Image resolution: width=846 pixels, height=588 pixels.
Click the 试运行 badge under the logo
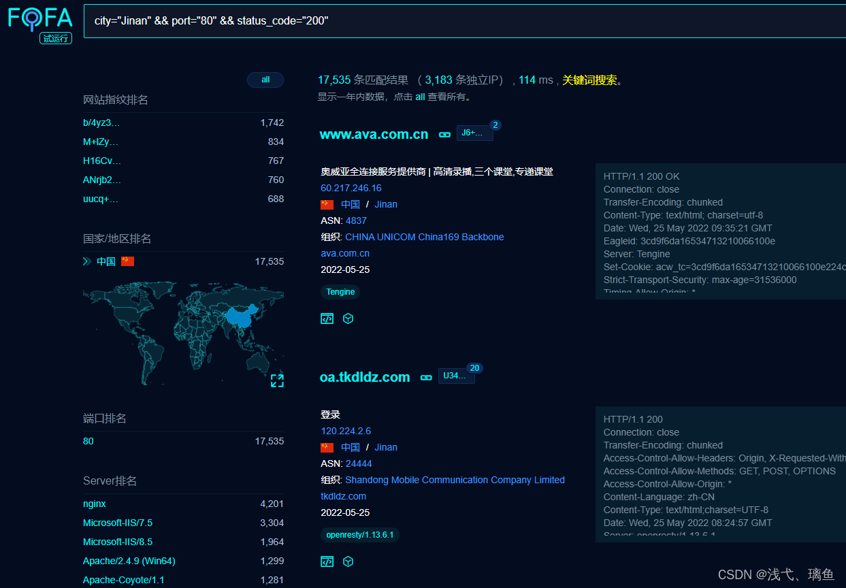(x=56, y=39)
